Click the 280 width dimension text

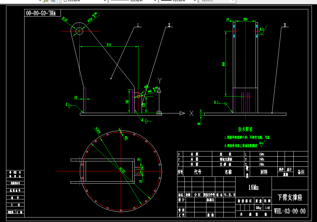[x=245, y=19]
